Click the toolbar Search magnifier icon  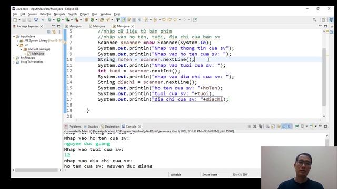click(314, 20)
